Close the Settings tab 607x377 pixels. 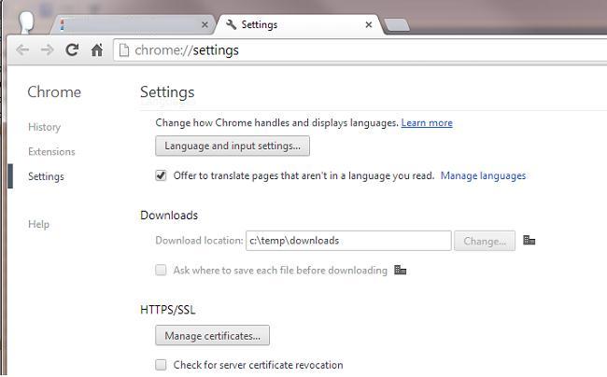(369, 25)
